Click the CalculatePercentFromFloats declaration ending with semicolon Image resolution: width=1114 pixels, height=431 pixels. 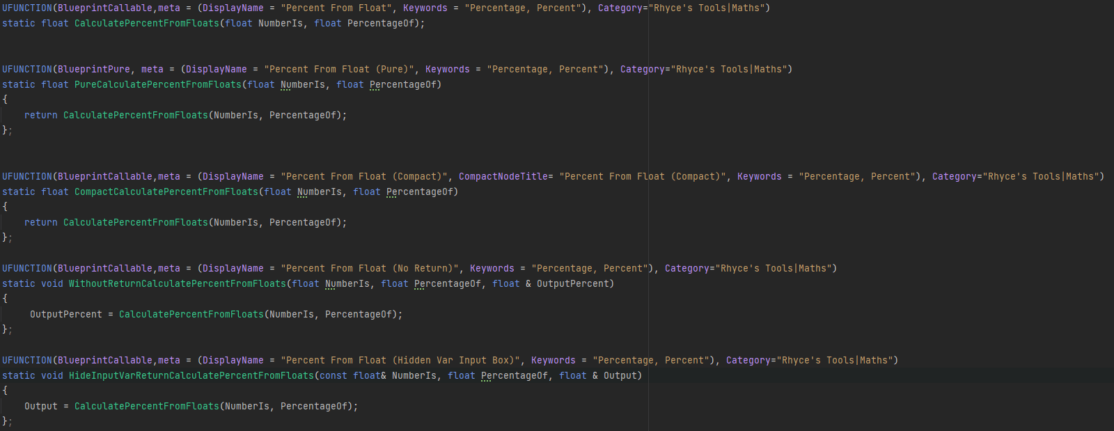click(x=147, y=23)
